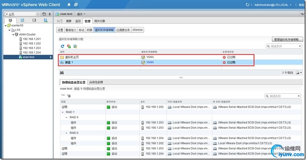The image size is (306, 160).
Task: Switch to the 虚拟机存储策略 sub-tab
Action: [x=104, y=30]
